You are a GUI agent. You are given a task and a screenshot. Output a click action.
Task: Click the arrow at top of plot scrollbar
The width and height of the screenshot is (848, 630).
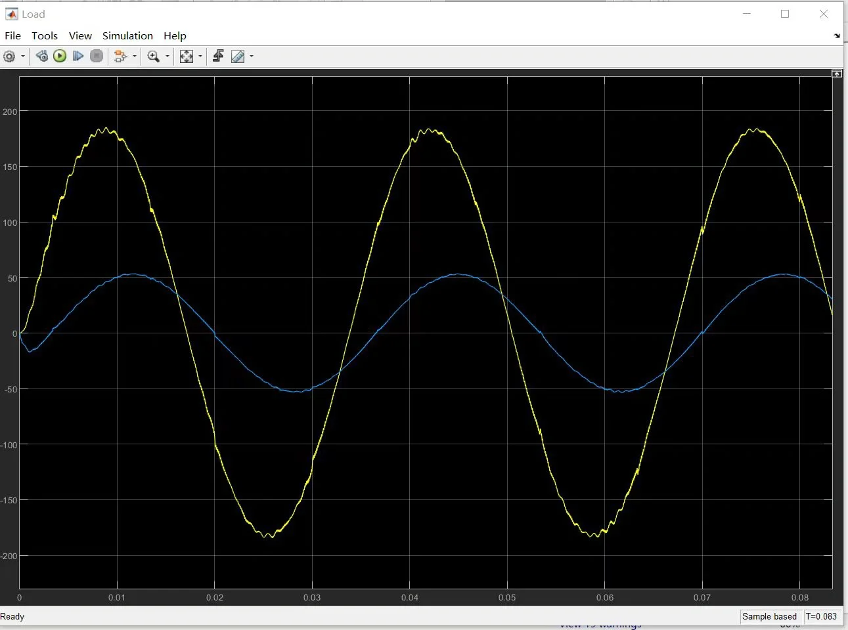coord(837,73)
